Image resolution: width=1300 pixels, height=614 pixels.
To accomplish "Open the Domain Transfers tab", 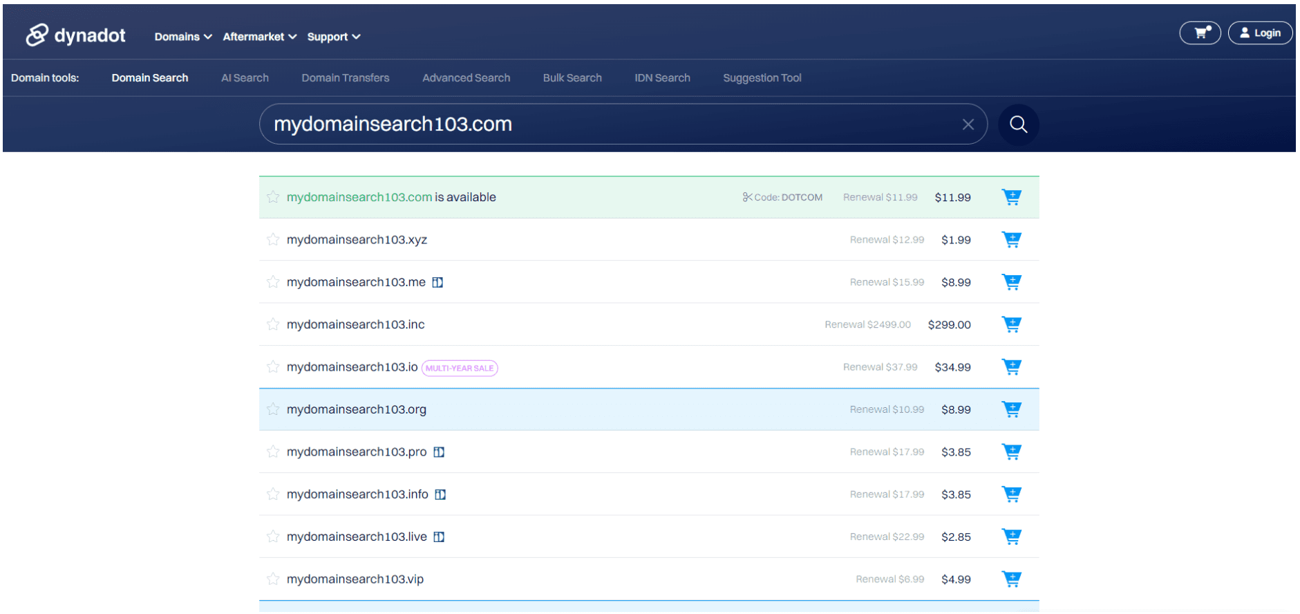I will (346, 78).
